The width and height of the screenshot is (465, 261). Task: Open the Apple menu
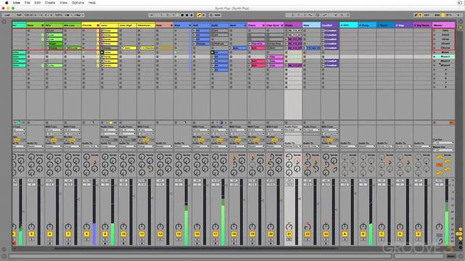(x=7, y=3)
